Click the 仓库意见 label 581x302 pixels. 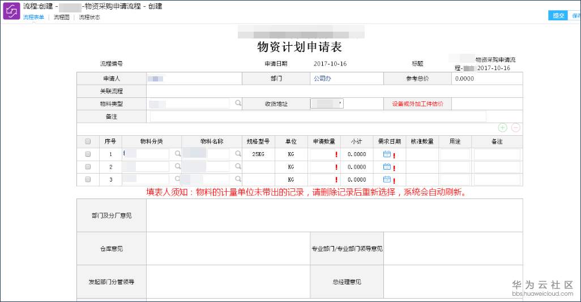click(x=112, y=249)
